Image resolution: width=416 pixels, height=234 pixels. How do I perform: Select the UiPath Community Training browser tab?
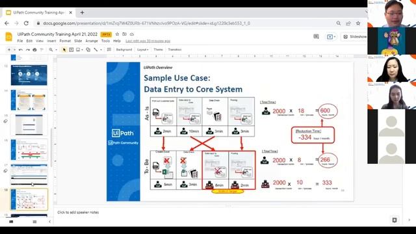(39, 12)
